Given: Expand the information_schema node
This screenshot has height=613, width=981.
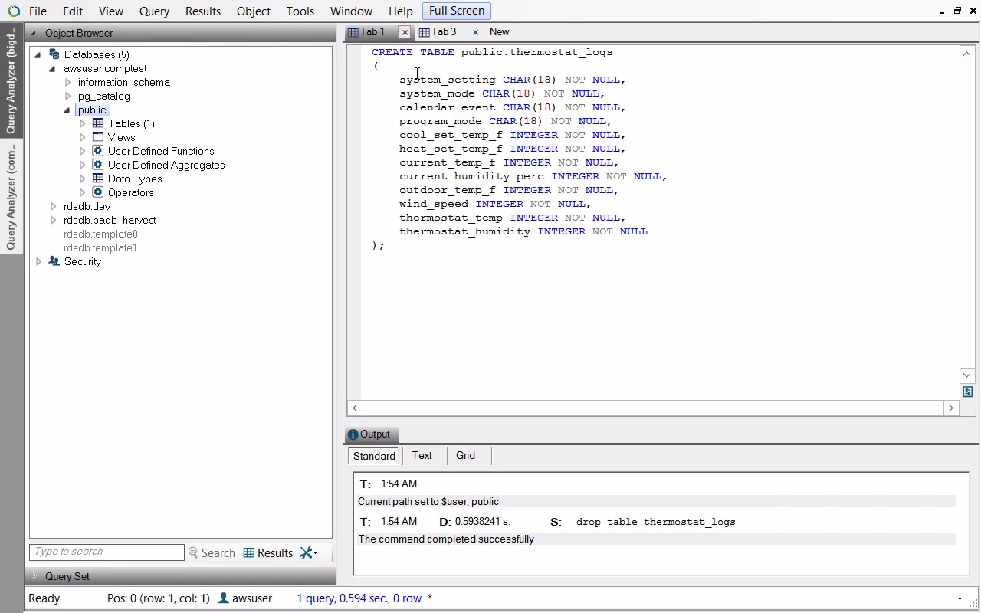Looking at the screenshot, I should click(68, 82).
